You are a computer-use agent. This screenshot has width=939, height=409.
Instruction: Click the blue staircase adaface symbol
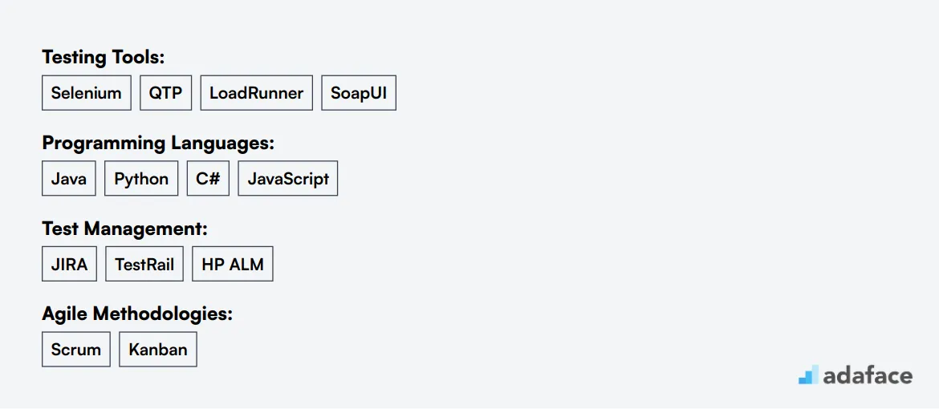pyautogui.click(x=808, y=375)
